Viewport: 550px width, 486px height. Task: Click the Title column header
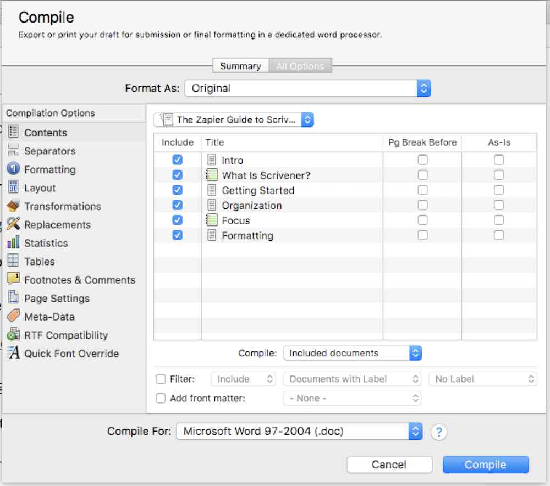tap(292, 142)
